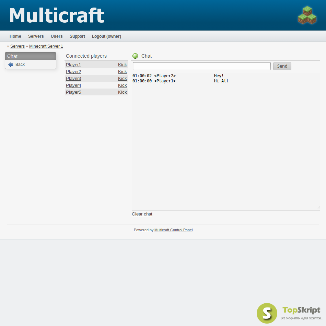This screenshot has width=326, height=326.
Task: Click the Send button
Action: click(282, 66)
